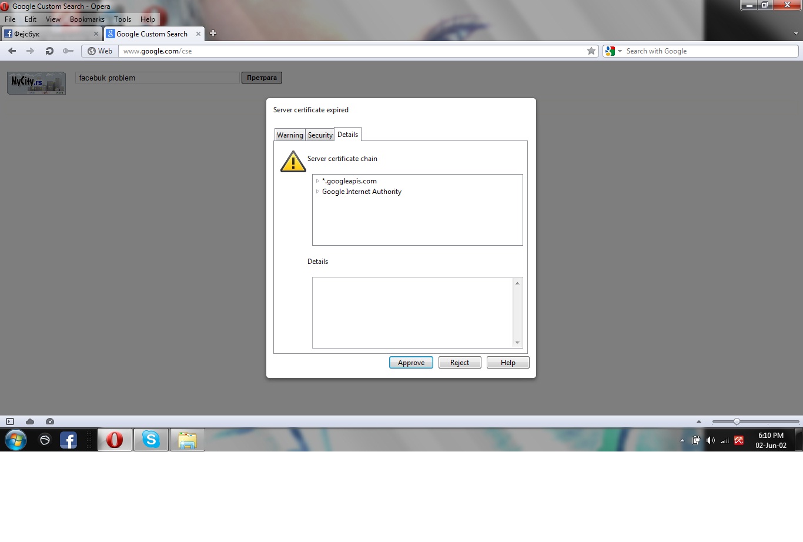Expand the Google Internet Authority certificate
803x542 pixels.
tap(317, 192)
